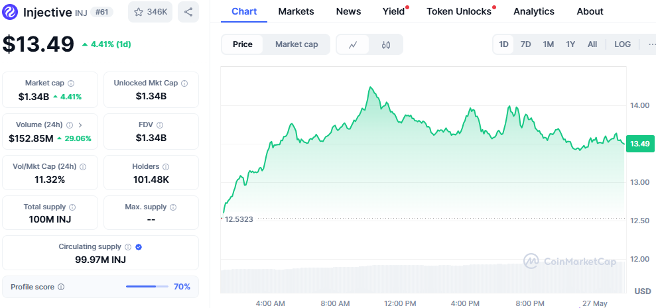Click the circulating supply verified badge

click(139, 247)
